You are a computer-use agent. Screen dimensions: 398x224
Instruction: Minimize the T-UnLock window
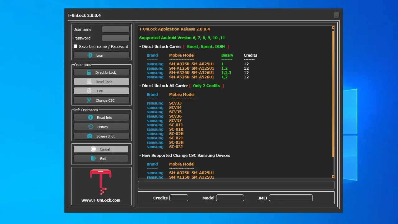(x=336, y=15)
